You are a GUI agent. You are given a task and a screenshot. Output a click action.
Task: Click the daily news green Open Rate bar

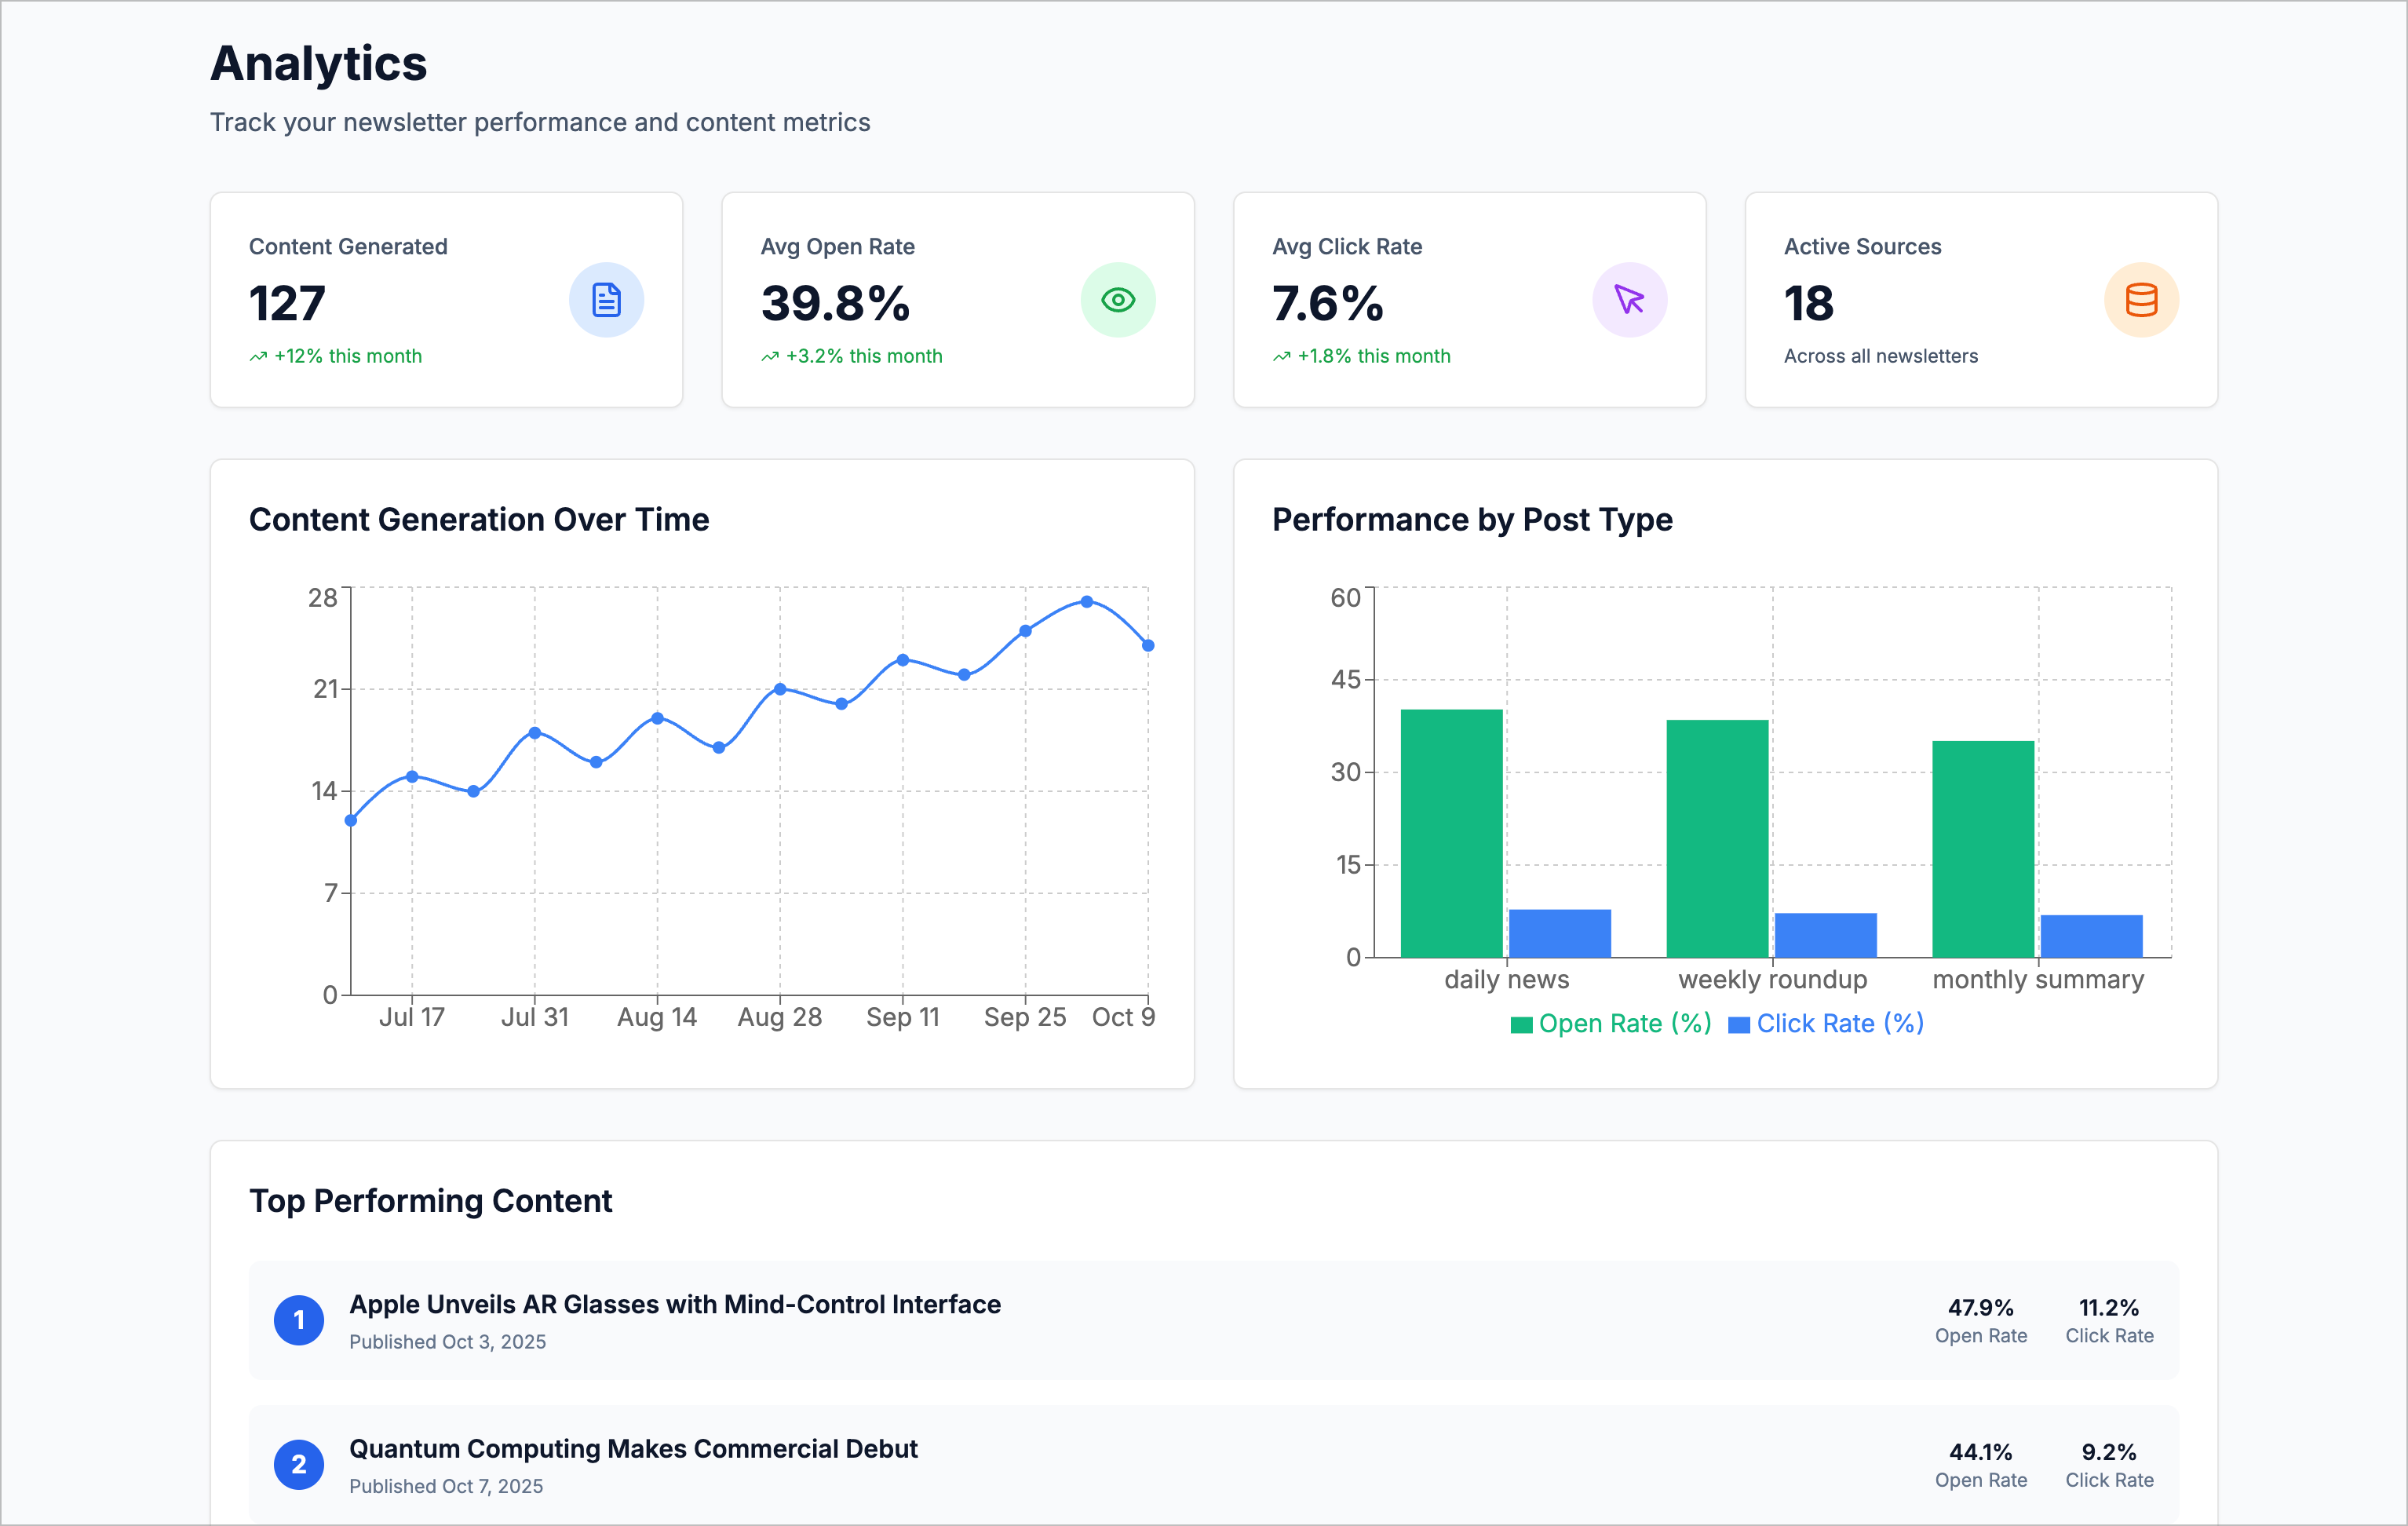[1451, 832]
